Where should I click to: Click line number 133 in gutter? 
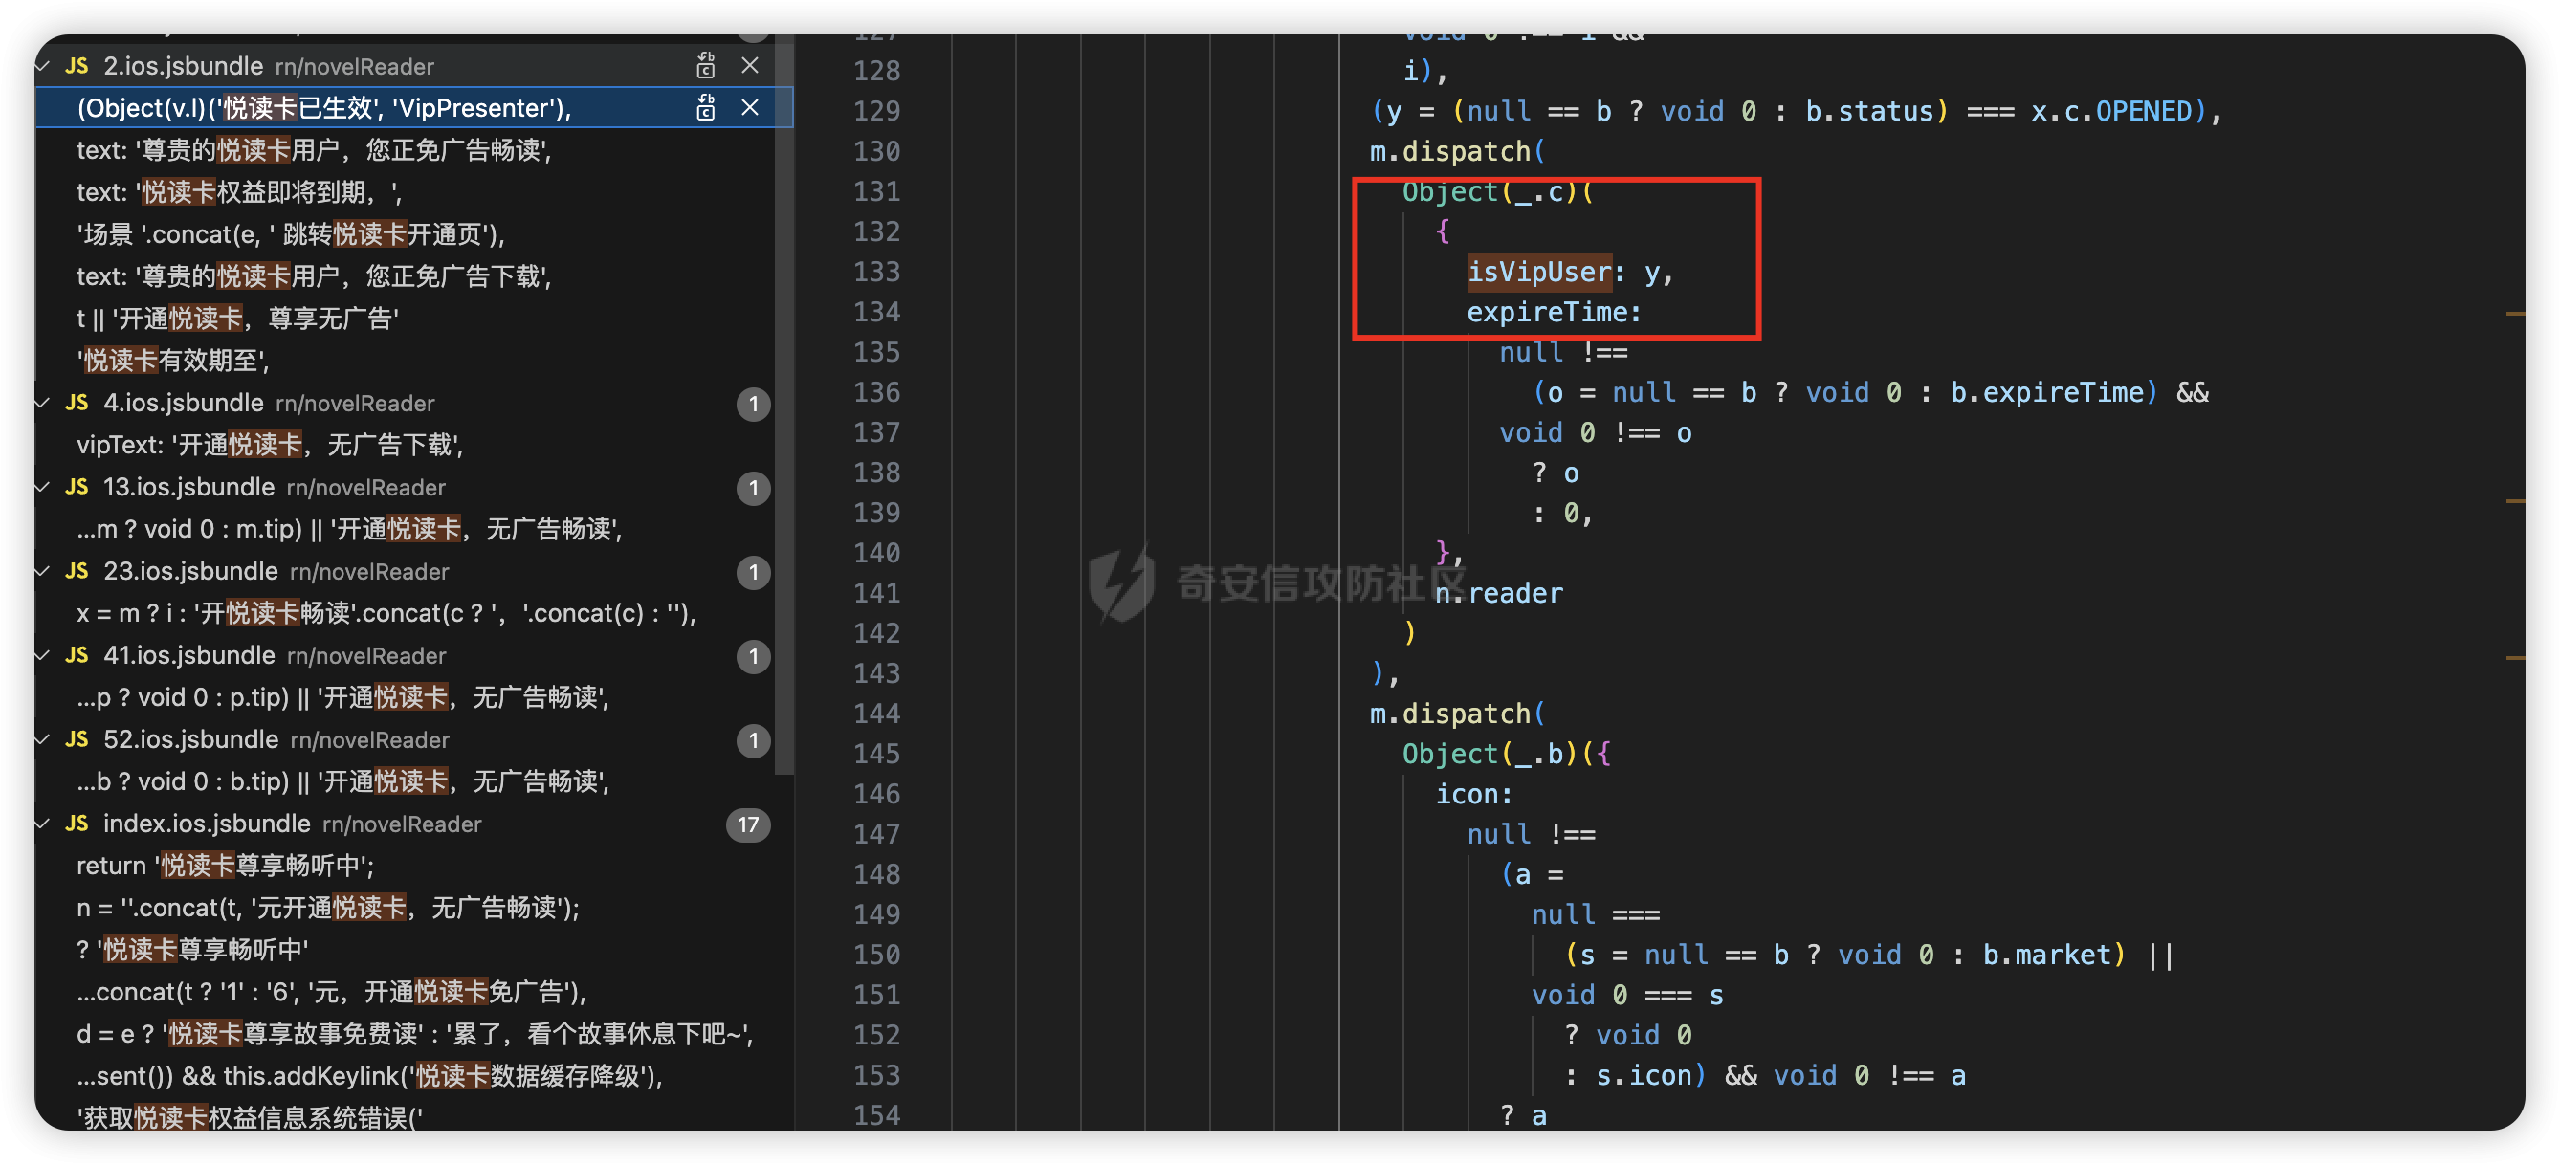[x=876, y=273]
